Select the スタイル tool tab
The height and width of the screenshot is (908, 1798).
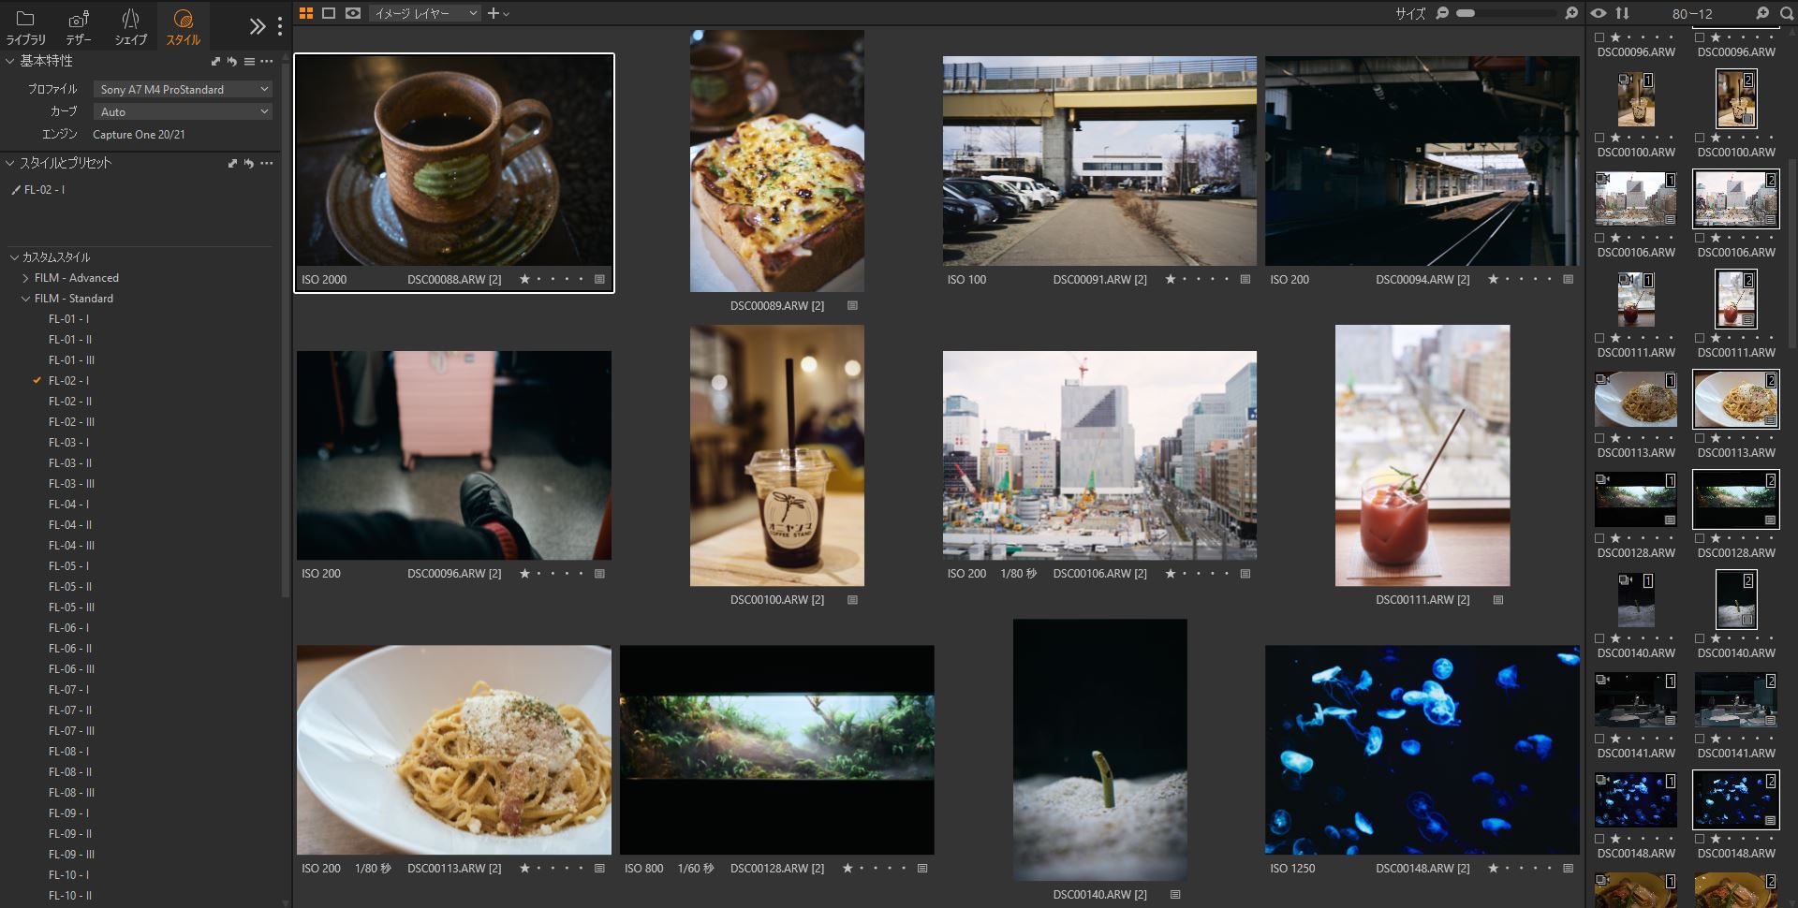coord(183,27)
